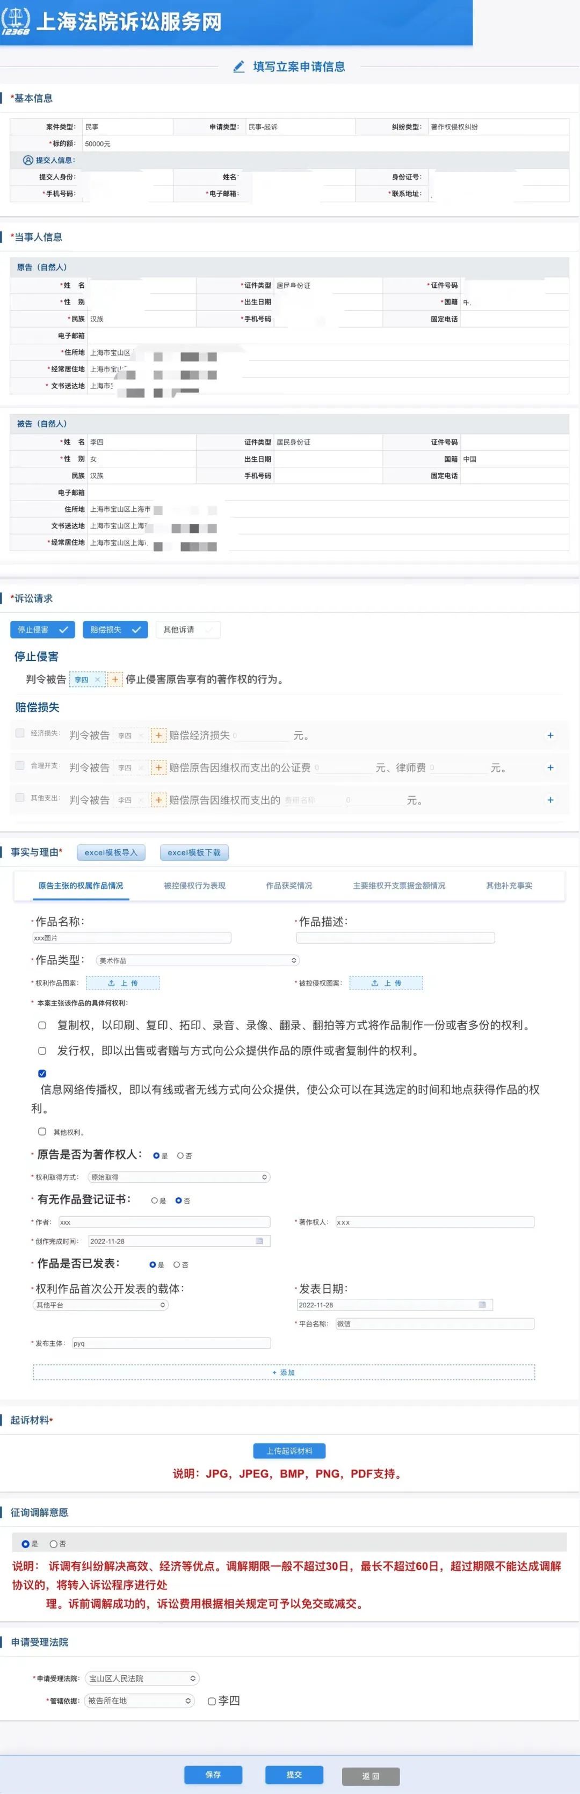Screen dimensions: 580x1794
Task: Check the 合理开支 checkbox
Action: 19,765
